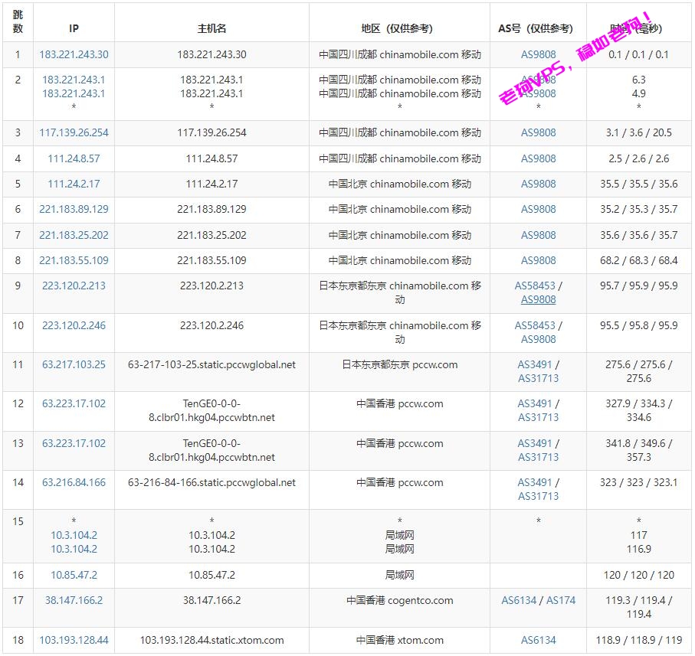The image size is (695, 656).
Task: Open IP link 63.223.17.102 in hop 12
Action: click(x=74, y=403)
